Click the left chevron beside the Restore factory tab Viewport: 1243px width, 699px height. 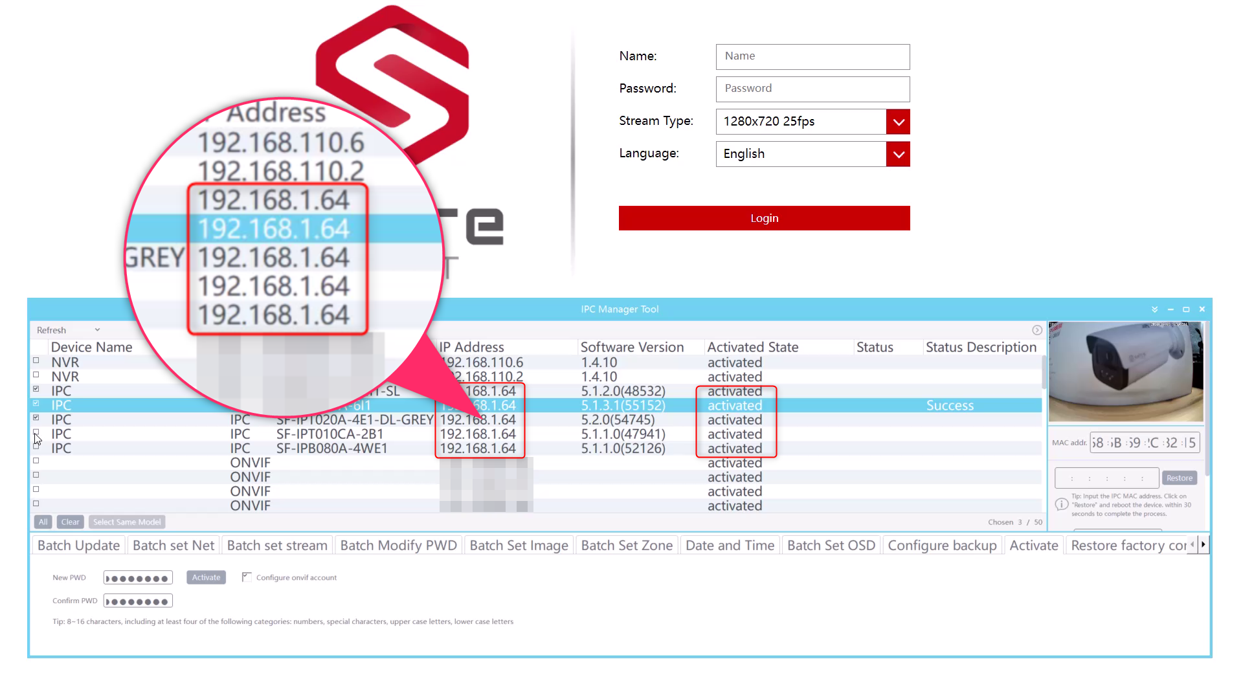[x=1192, y=544]
